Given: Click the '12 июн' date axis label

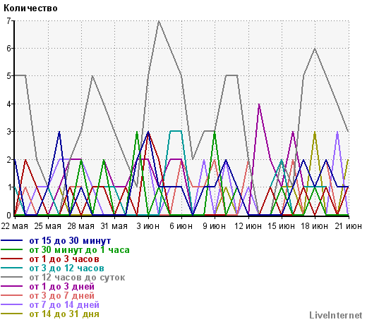Looking at the screenshot, I should (x=248, y=226).
